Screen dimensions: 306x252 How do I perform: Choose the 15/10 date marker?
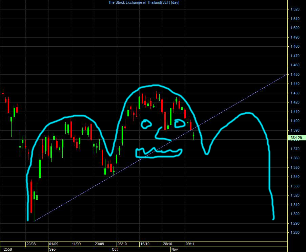pyautogui.click(x=145, y=244)
